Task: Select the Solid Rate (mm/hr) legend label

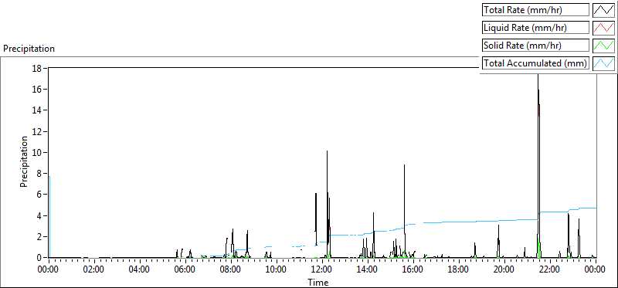Action: point(535,46)
